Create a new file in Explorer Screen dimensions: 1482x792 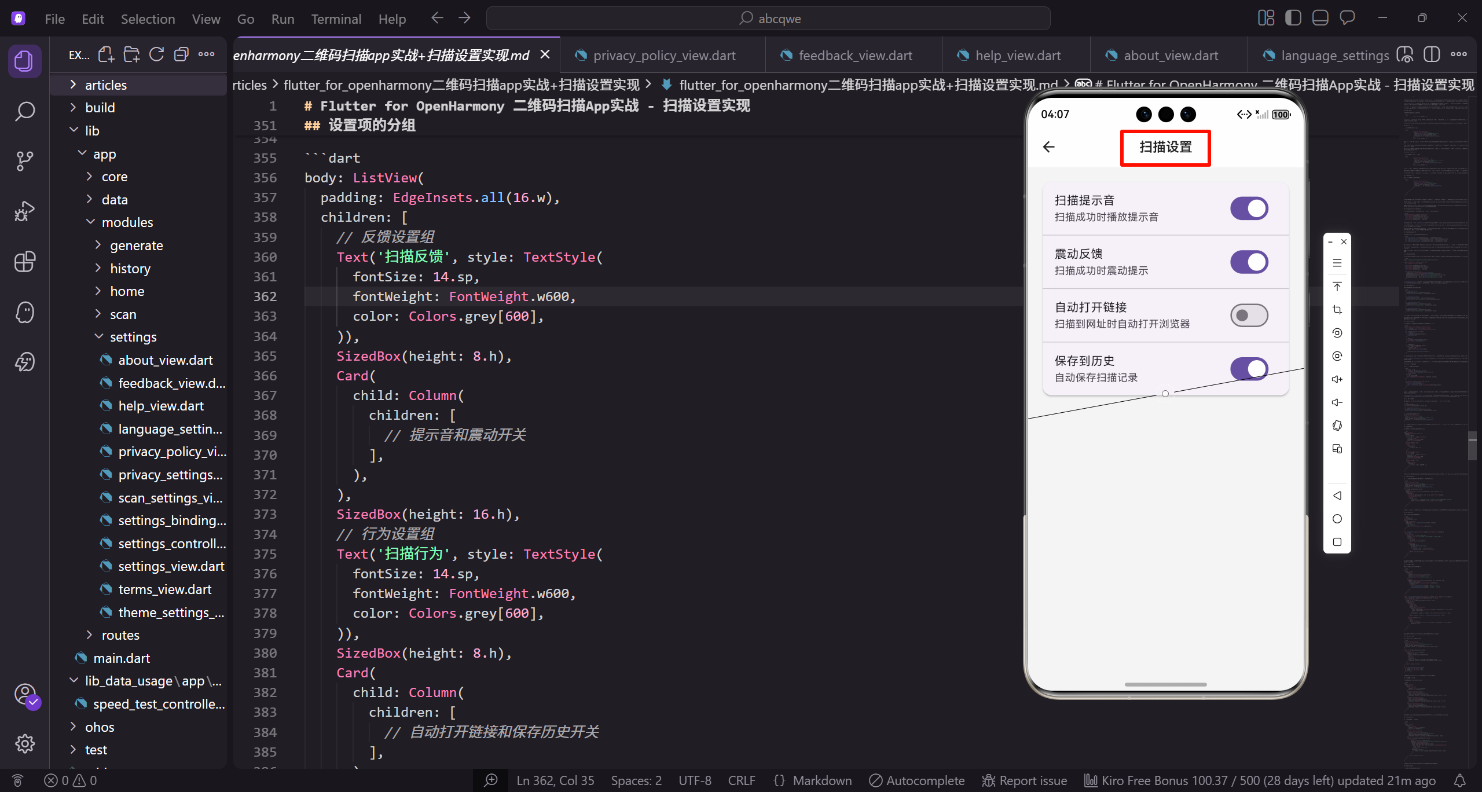click(106, 55)
